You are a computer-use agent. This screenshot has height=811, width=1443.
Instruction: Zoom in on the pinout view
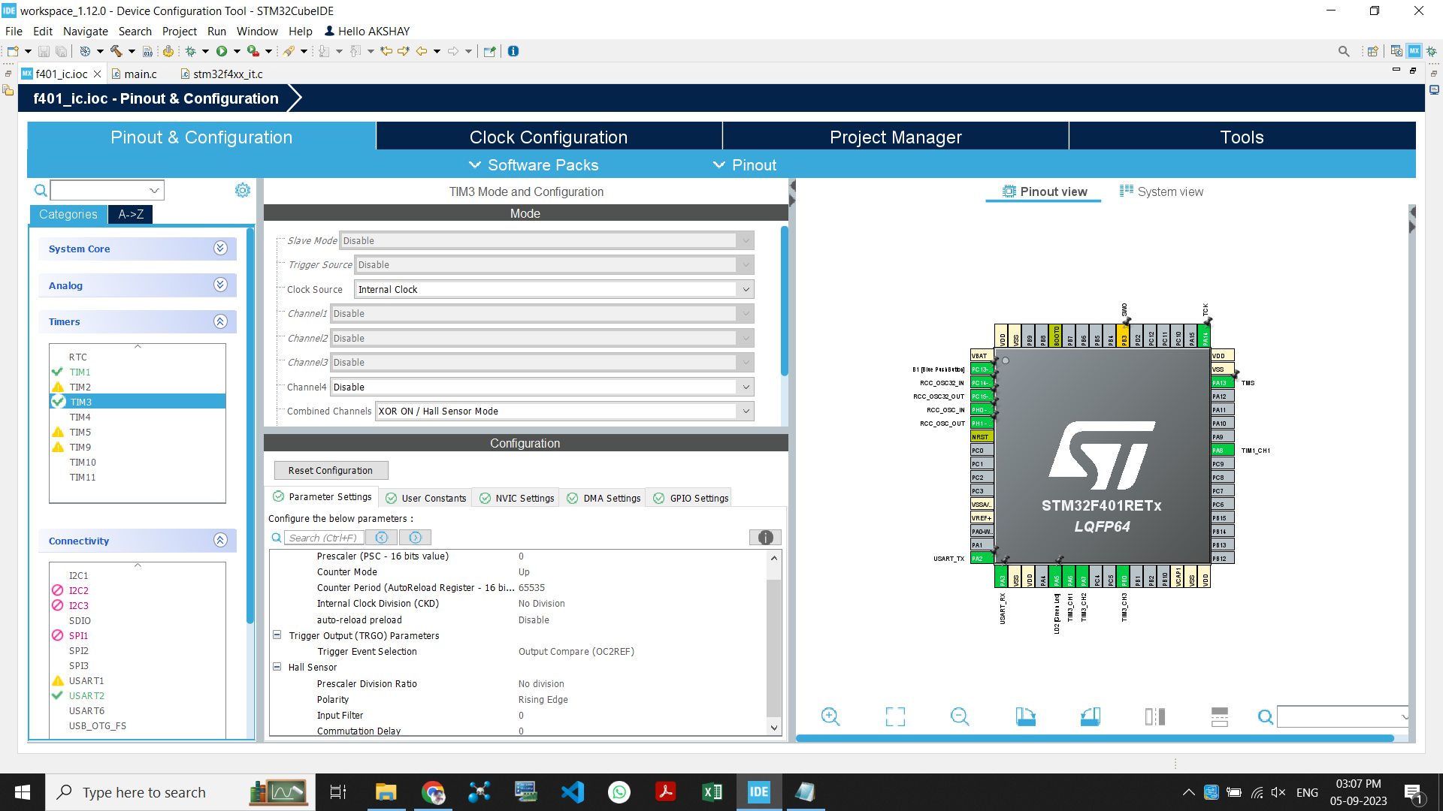[830, 717]
